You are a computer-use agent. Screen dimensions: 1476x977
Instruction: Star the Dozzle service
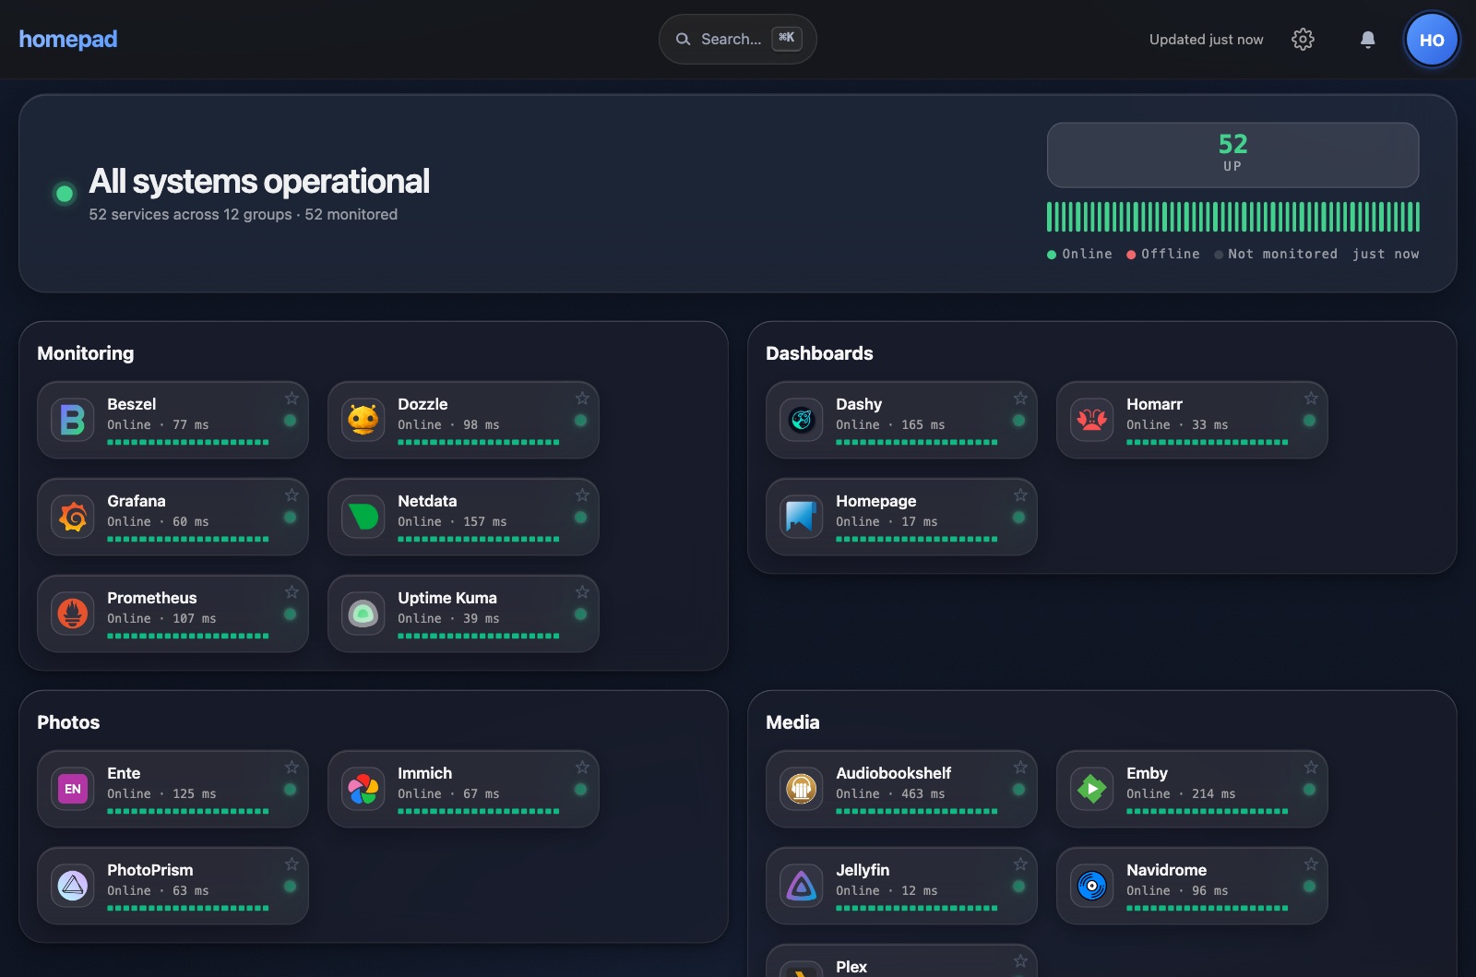[x=582, y=399]
